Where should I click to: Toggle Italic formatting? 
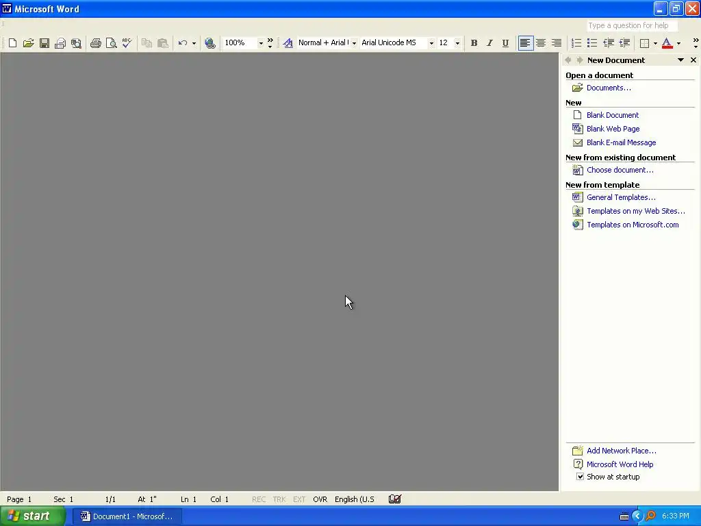(489, 43)
